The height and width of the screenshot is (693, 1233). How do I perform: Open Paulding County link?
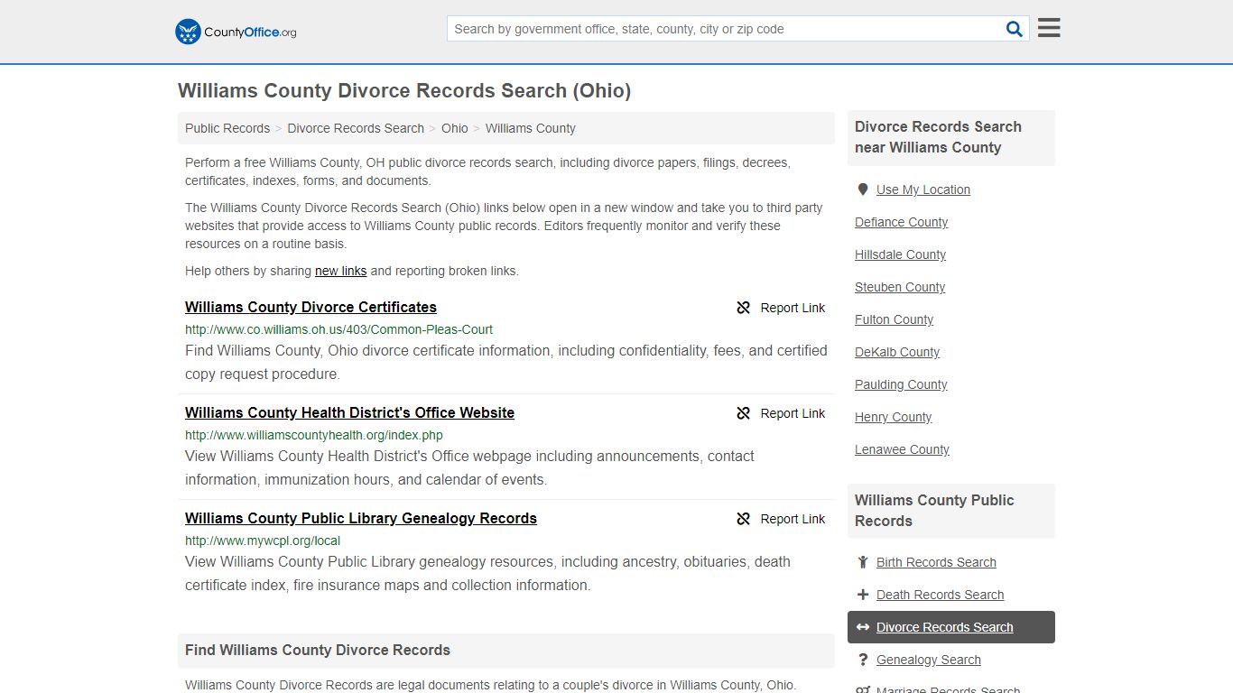point(901,384)
